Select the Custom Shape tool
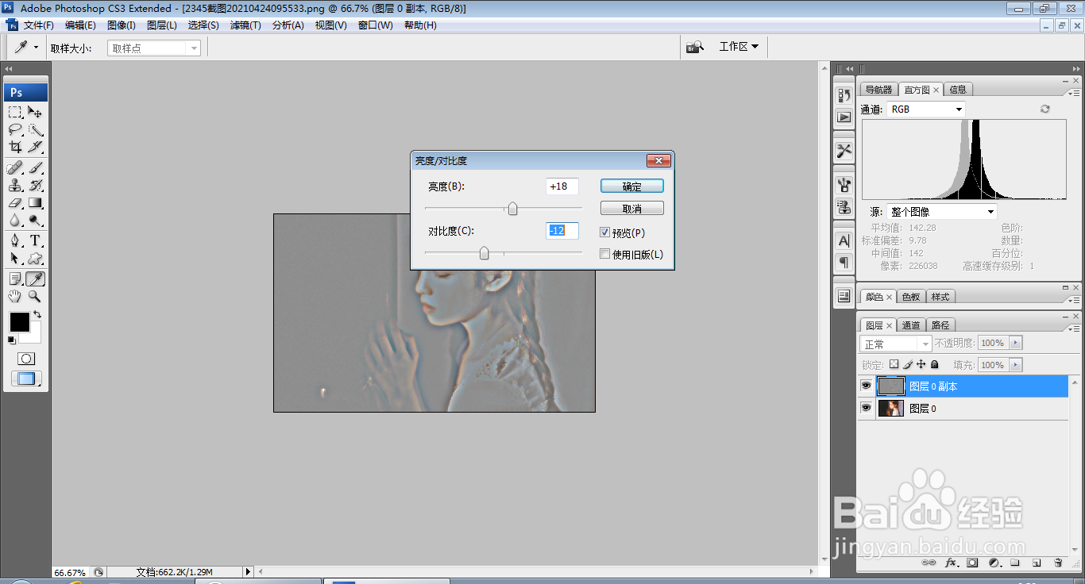 click(35, 258)
